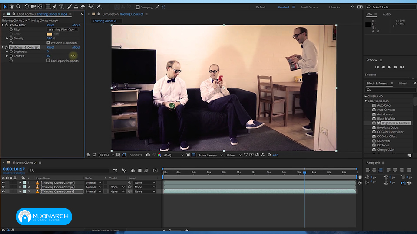Open the magnification 89.7% dropdown
Screen dimensions: 417x234
(106, 155)
